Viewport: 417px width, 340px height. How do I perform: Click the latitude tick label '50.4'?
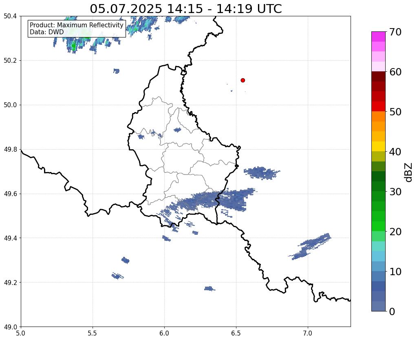coord(10,16)
